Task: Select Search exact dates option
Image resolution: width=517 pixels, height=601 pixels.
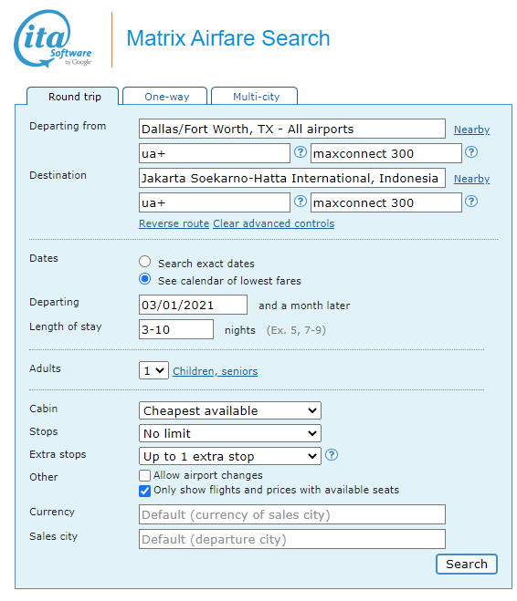Action: point(144,262)
